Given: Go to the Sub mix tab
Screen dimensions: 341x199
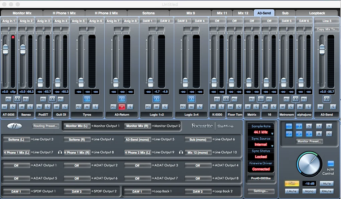Looking at the screenshot, I should pyautogui.click(x=285, y=13).
